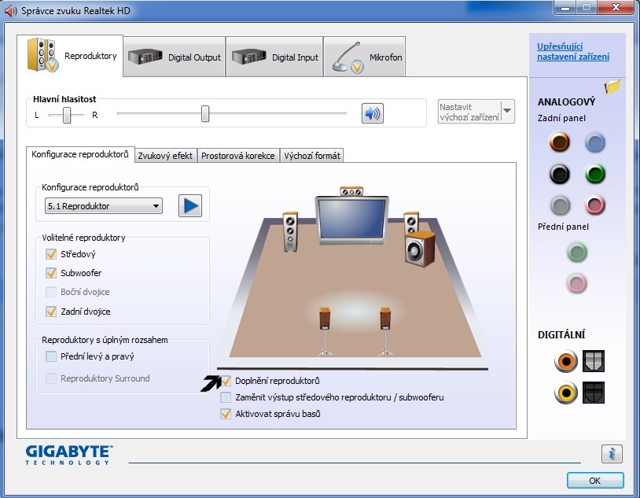Click the blue rear panel audio jack
Screen dimensions: 640x498
click(594, 142)
